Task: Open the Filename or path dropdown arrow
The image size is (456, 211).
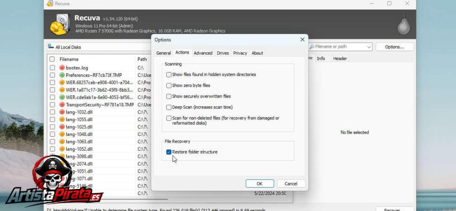Action: [369, 47]
